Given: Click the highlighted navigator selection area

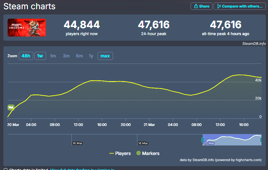Looking at the screenshot, I should click(232, 140).
